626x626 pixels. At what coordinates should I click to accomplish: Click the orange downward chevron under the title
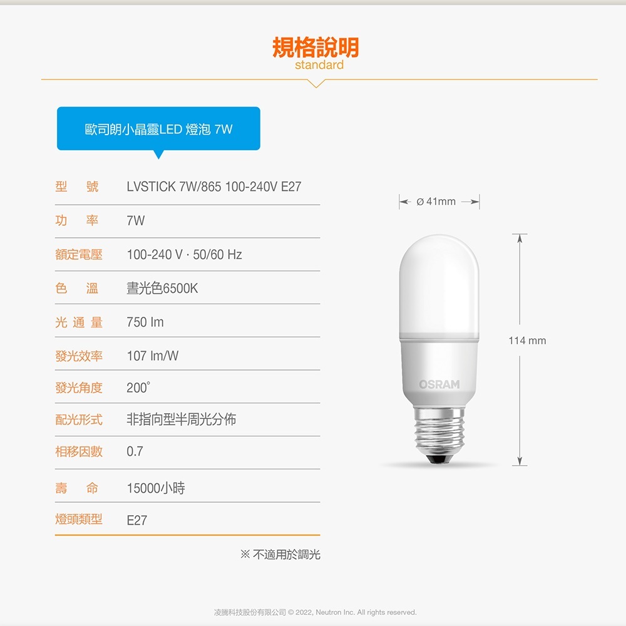pos(316,83)
